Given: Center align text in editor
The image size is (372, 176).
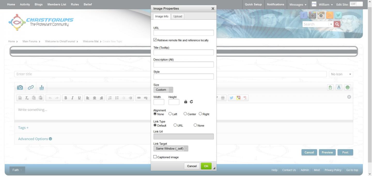Looking at the screenshot, I should click(95, 98).
